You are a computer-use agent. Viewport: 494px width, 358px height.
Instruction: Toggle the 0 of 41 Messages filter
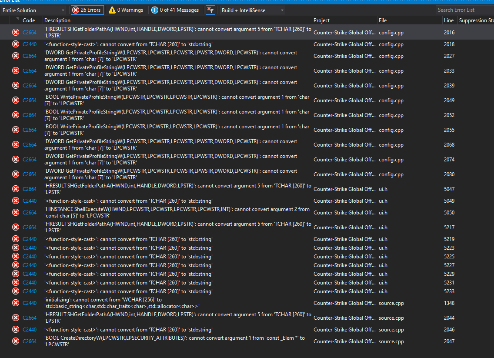(175, 10)
